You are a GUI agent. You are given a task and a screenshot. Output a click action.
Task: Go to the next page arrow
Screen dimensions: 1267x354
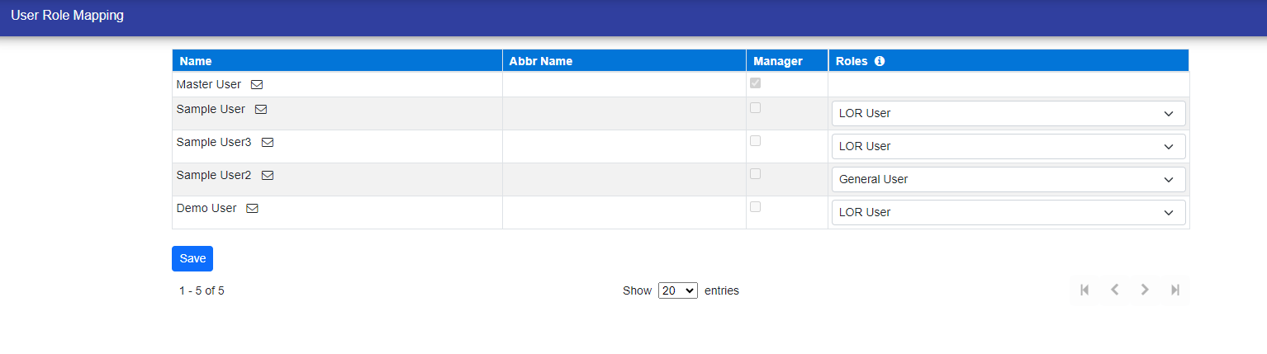(x=1145, y=290)
